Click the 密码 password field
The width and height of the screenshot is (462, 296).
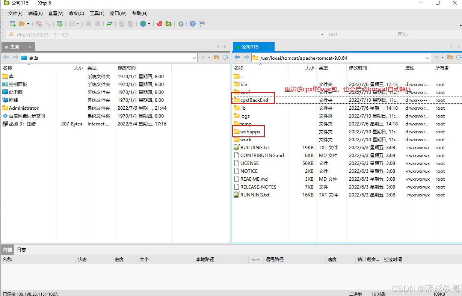[x=428, y=35]
